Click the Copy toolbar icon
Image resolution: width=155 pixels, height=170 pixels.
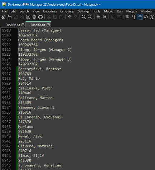point(55,17)
